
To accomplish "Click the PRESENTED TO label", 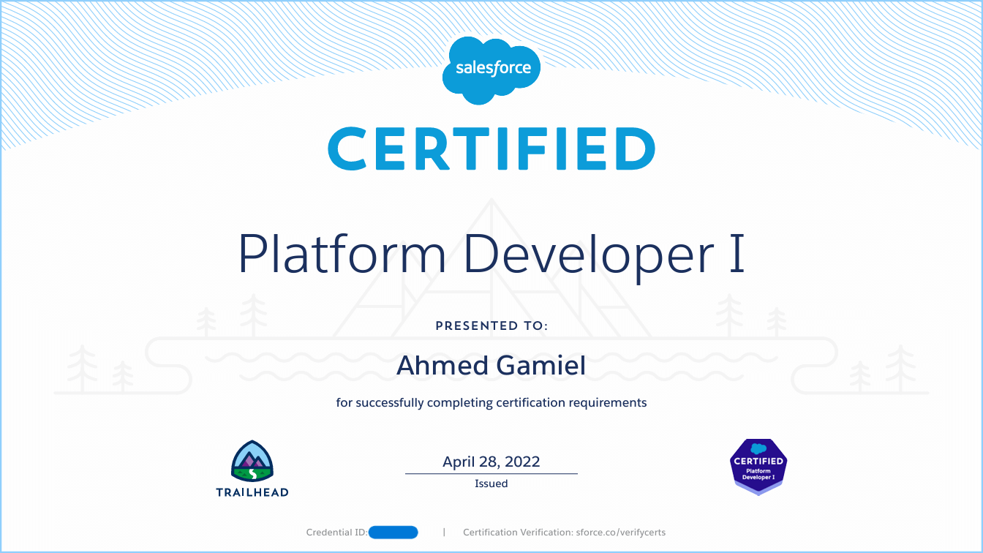I will tap(491, 326).
